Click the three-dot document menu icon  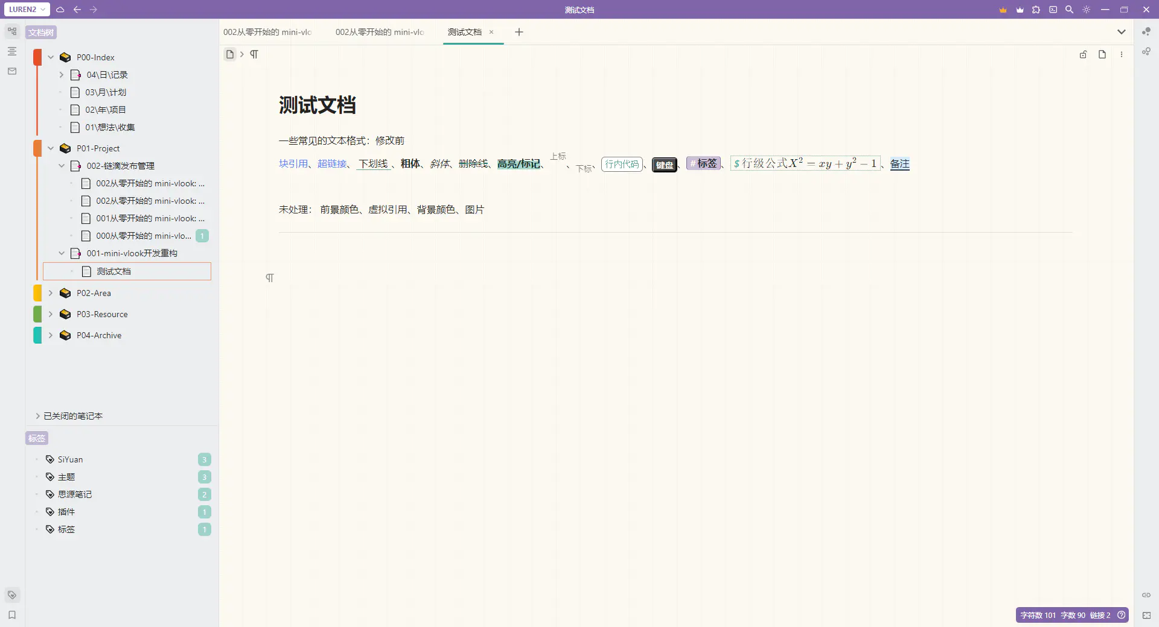tap(1122, 54)
